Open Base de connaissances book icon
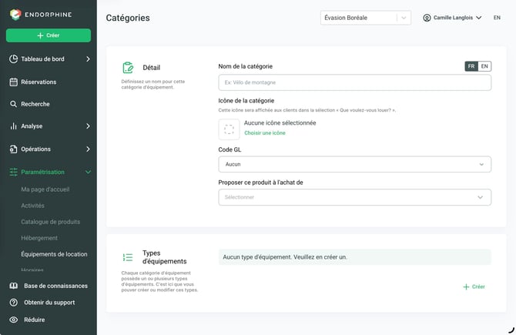 click(14, 286)
